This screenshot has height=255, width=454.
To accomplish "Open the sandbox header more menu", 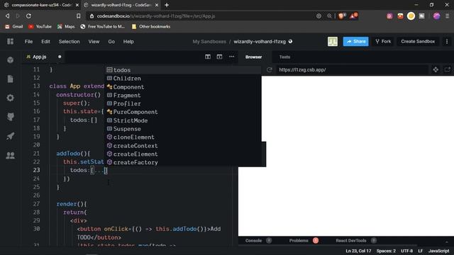I will point(447,41).
